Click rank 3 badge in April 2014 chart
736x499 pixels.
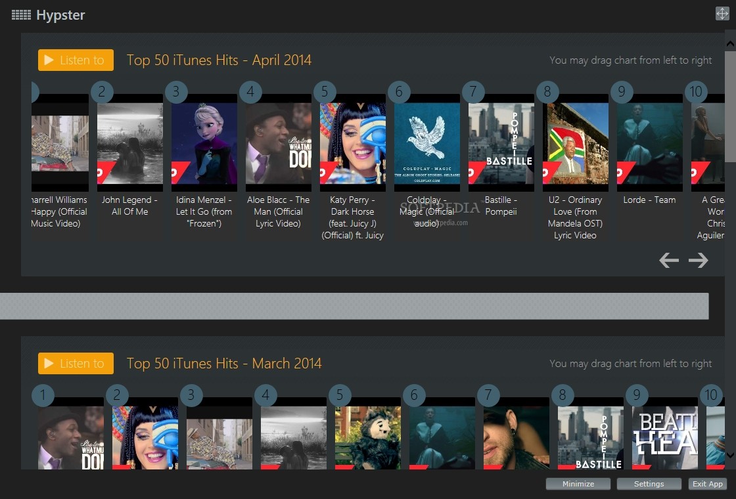[x=176, y=91]
